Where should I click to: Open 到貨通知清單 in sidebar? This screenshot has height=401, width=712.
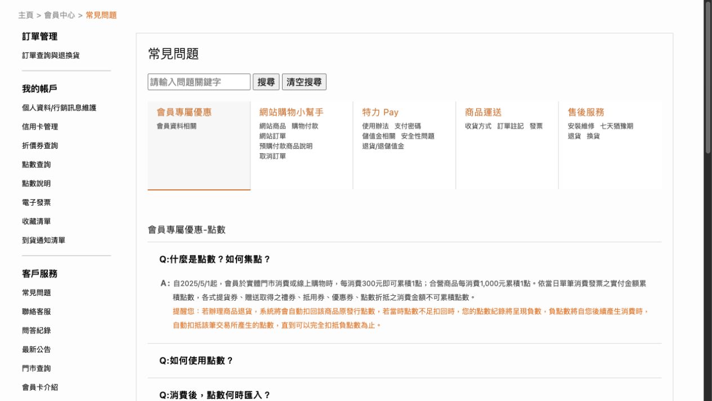[x=44, y=240]
